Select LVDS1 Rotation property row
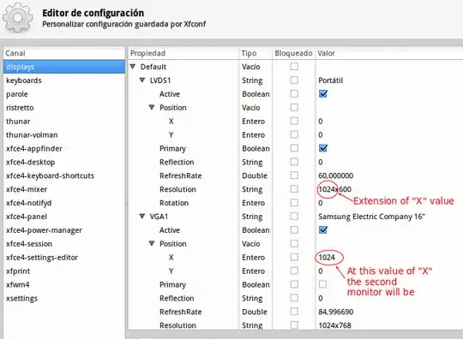 pyautogui.click(x=295, y=203)
